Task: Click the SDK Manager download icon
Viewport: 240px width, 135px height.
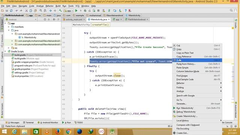Action: tap(120, 11)
